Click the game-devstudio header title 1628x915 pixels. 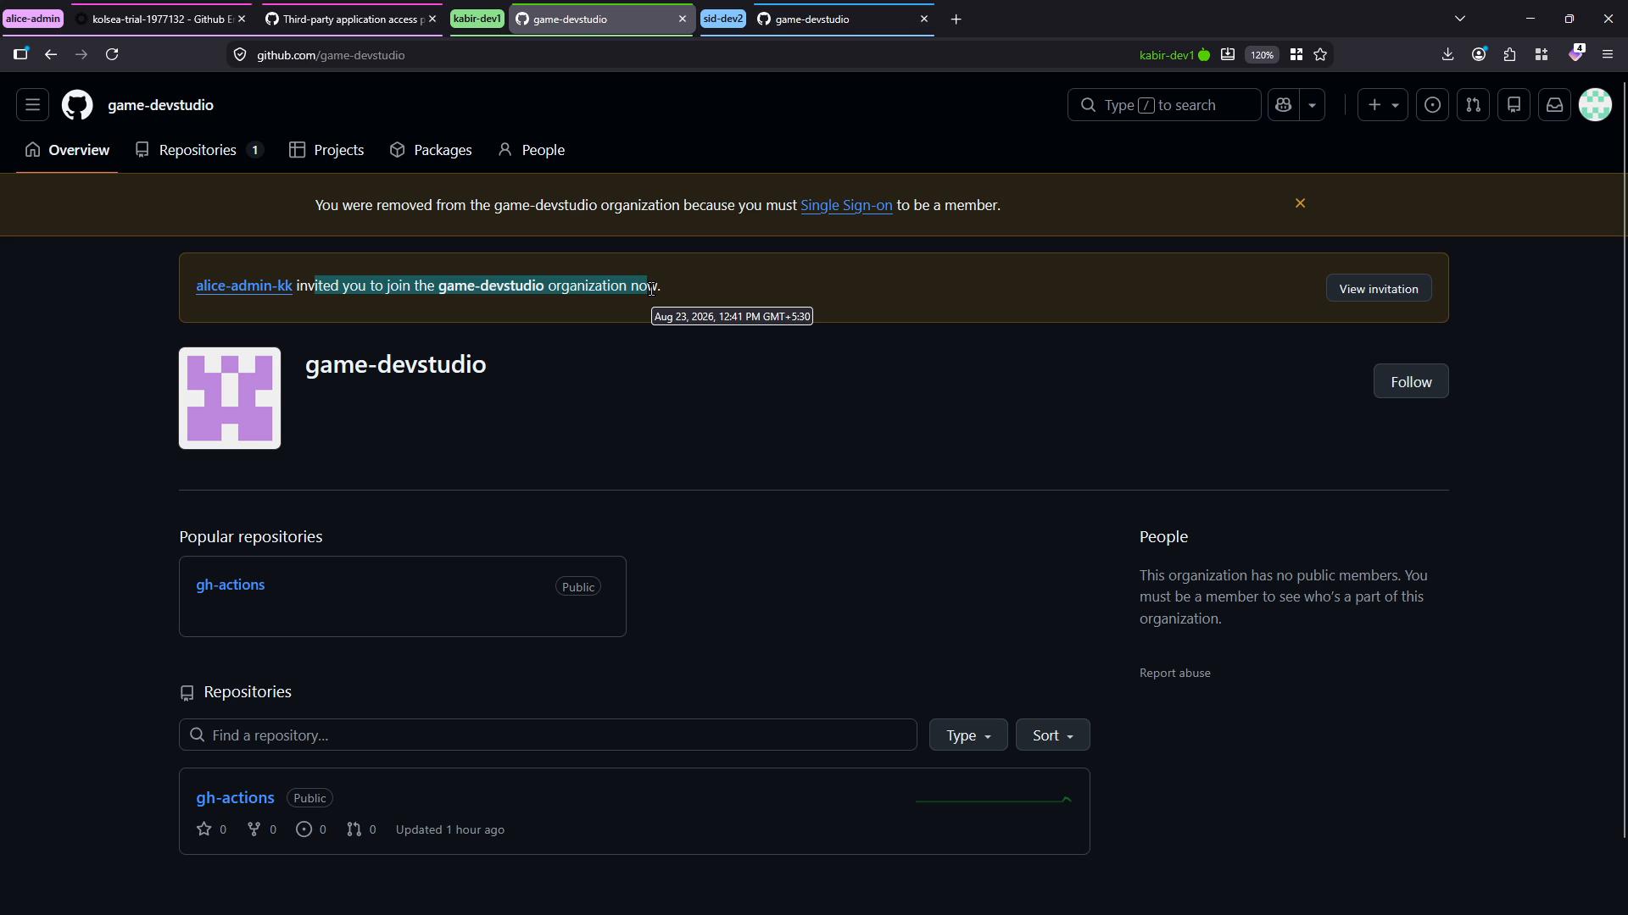click(160, 105)
